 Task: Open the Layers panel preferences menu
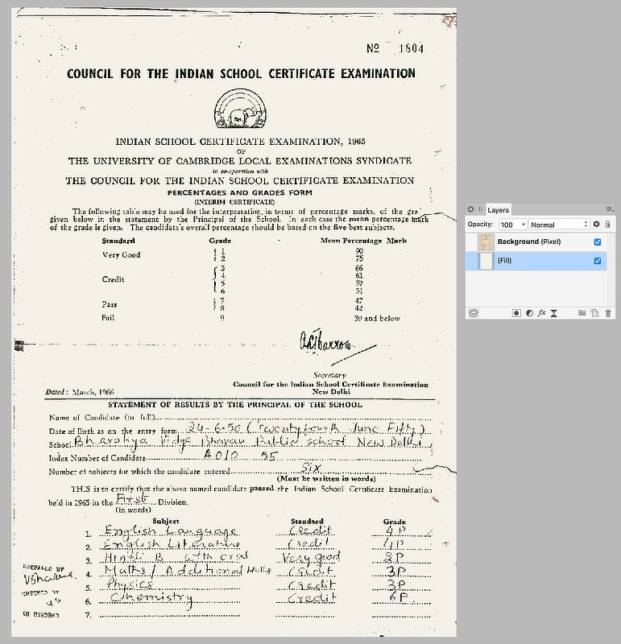(x=611, y=209)
